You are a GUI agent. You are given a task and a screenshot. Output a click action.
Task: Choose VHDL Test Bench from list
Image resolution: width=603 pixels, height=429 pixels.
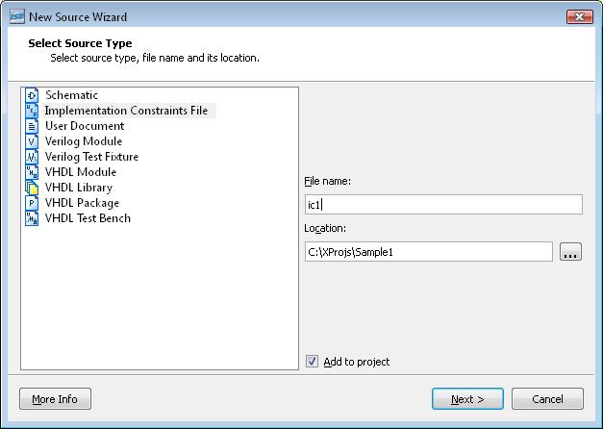pos(88,218)
